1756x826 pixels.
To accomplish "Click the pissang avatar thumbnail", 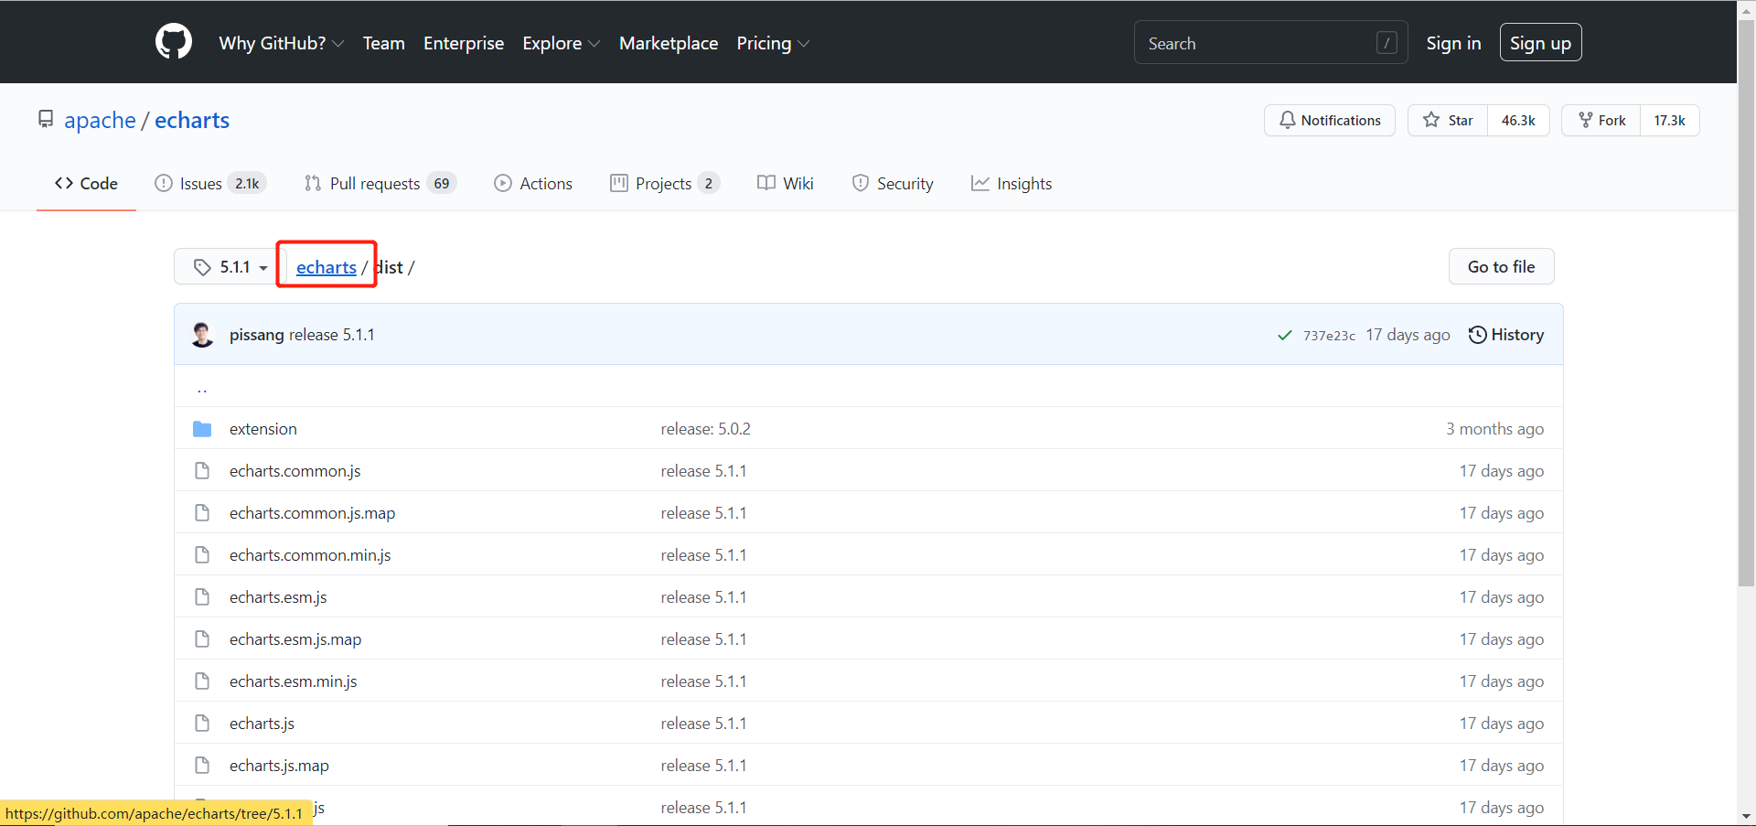I will pyautogui.click(x=202, y=334).
